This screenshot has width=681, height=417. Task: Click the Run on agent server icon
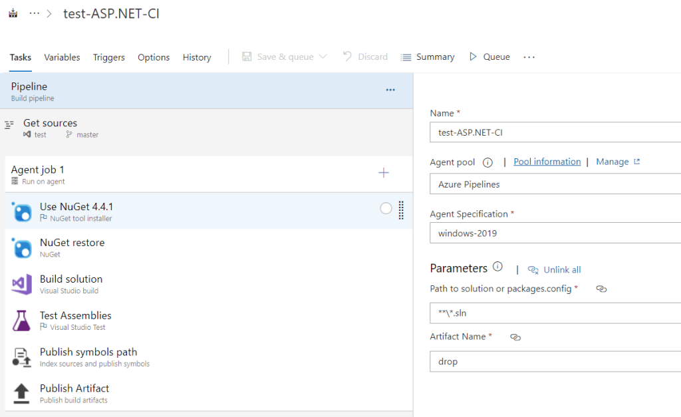[x=15, y=181]
